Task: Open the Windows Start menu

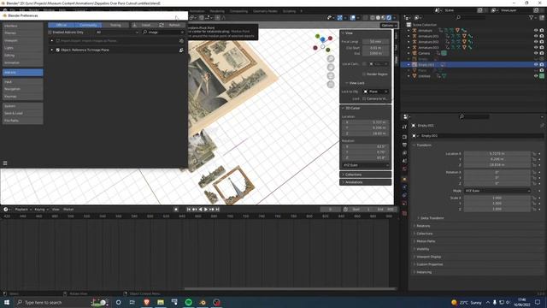Action: tap(6, 302)
